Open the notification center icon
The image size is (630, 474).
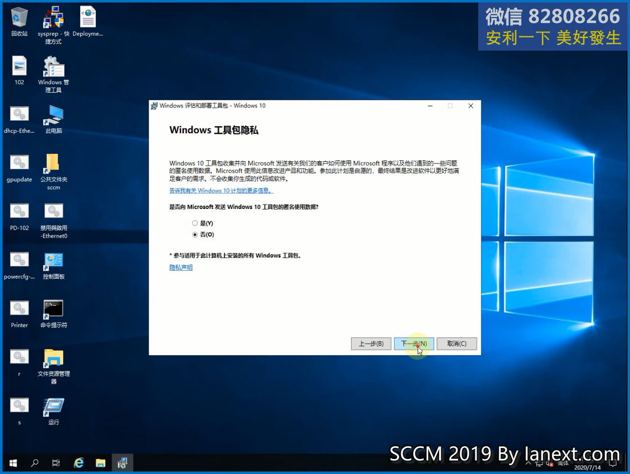pyautogui.click(x=613, y=463)
